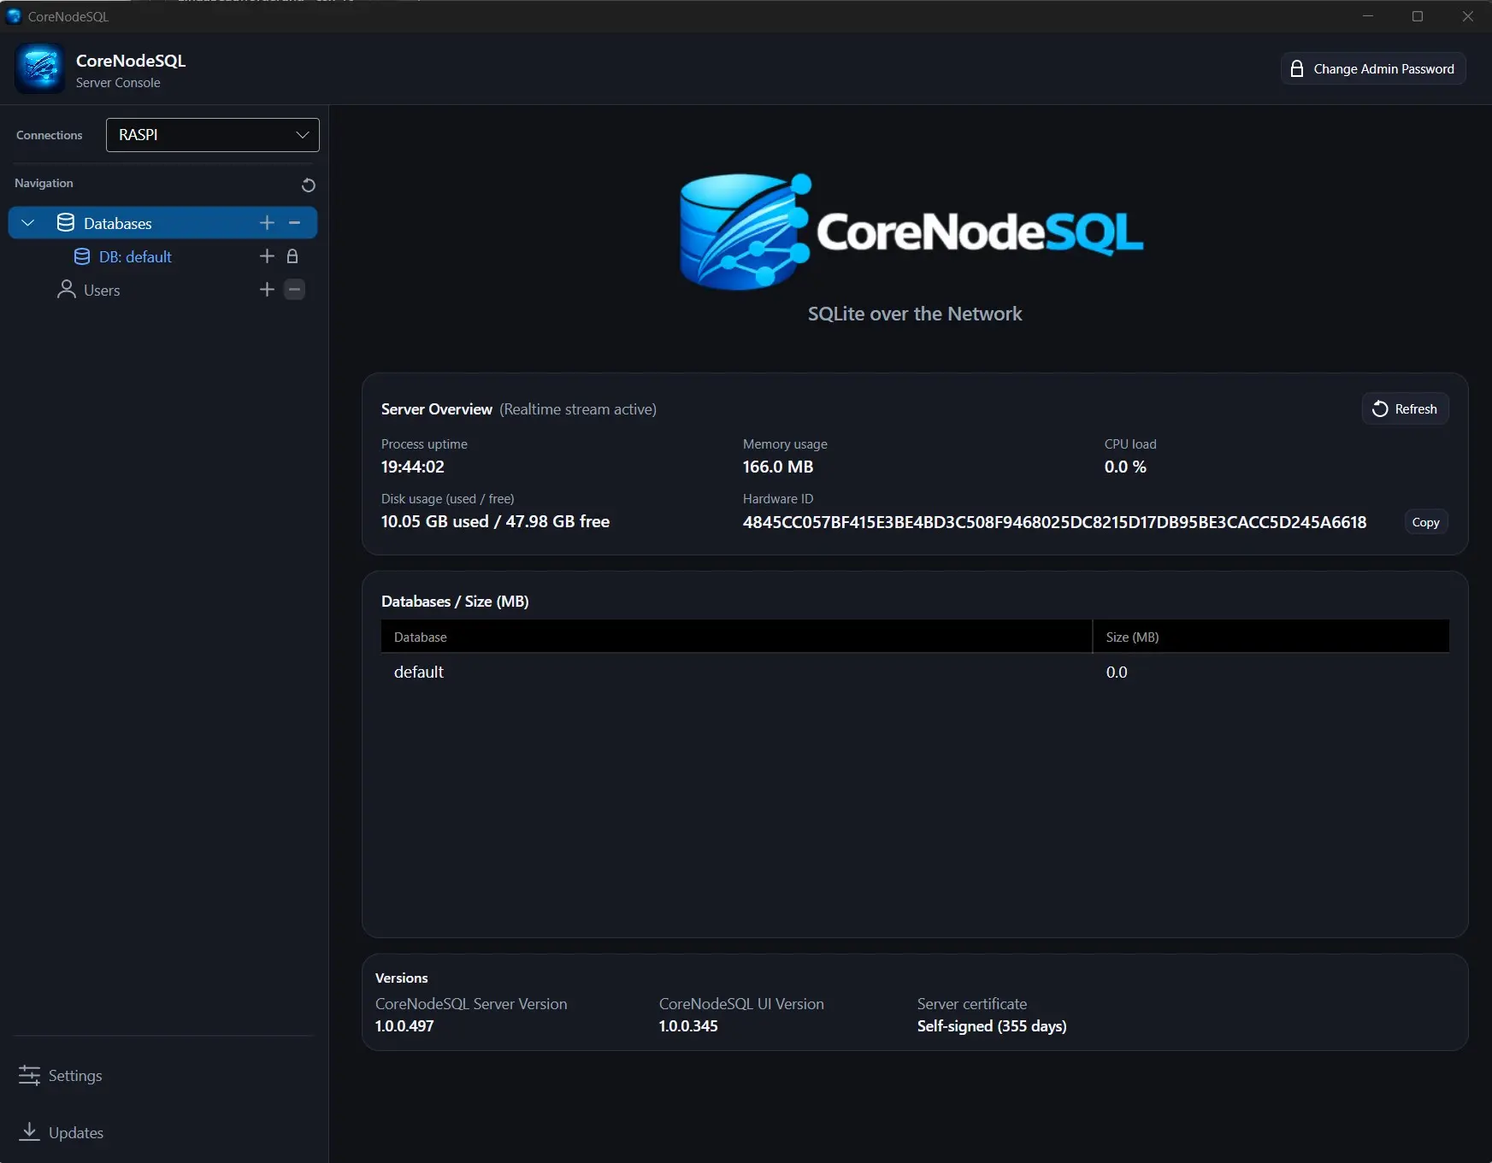The width and height of the screenshot is (1492, 1163).
Task: Click the CoreNodeSQL app logo in header
Action: tap(39, 68)
